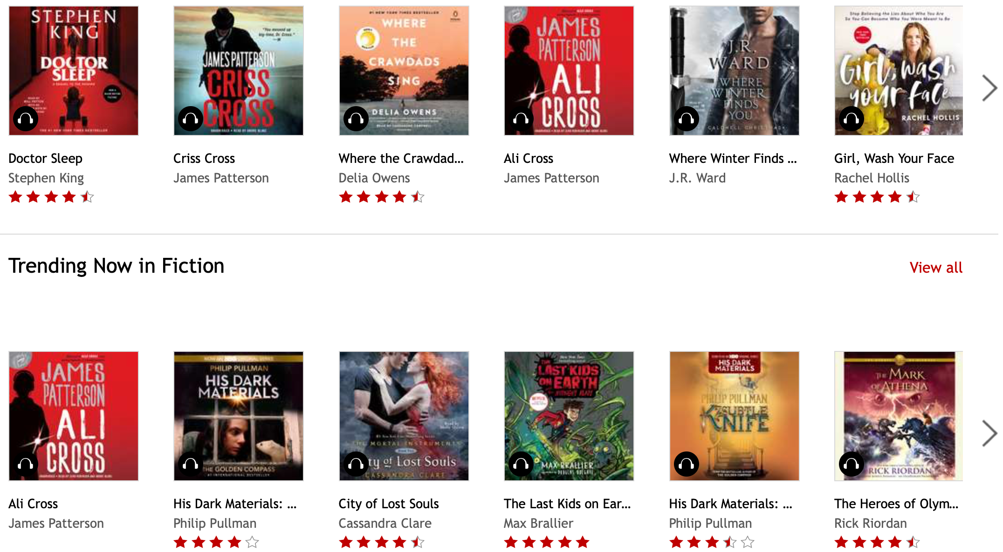Screen dimensions: 1003x552
Task: Click headphones icon on The Mark of Athena cover
Action: click(852, 464)
